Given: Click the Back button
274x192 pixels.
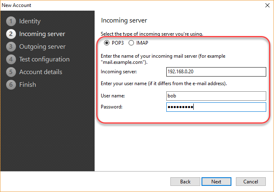Looking at the screenshot, I should pos(185,182).
